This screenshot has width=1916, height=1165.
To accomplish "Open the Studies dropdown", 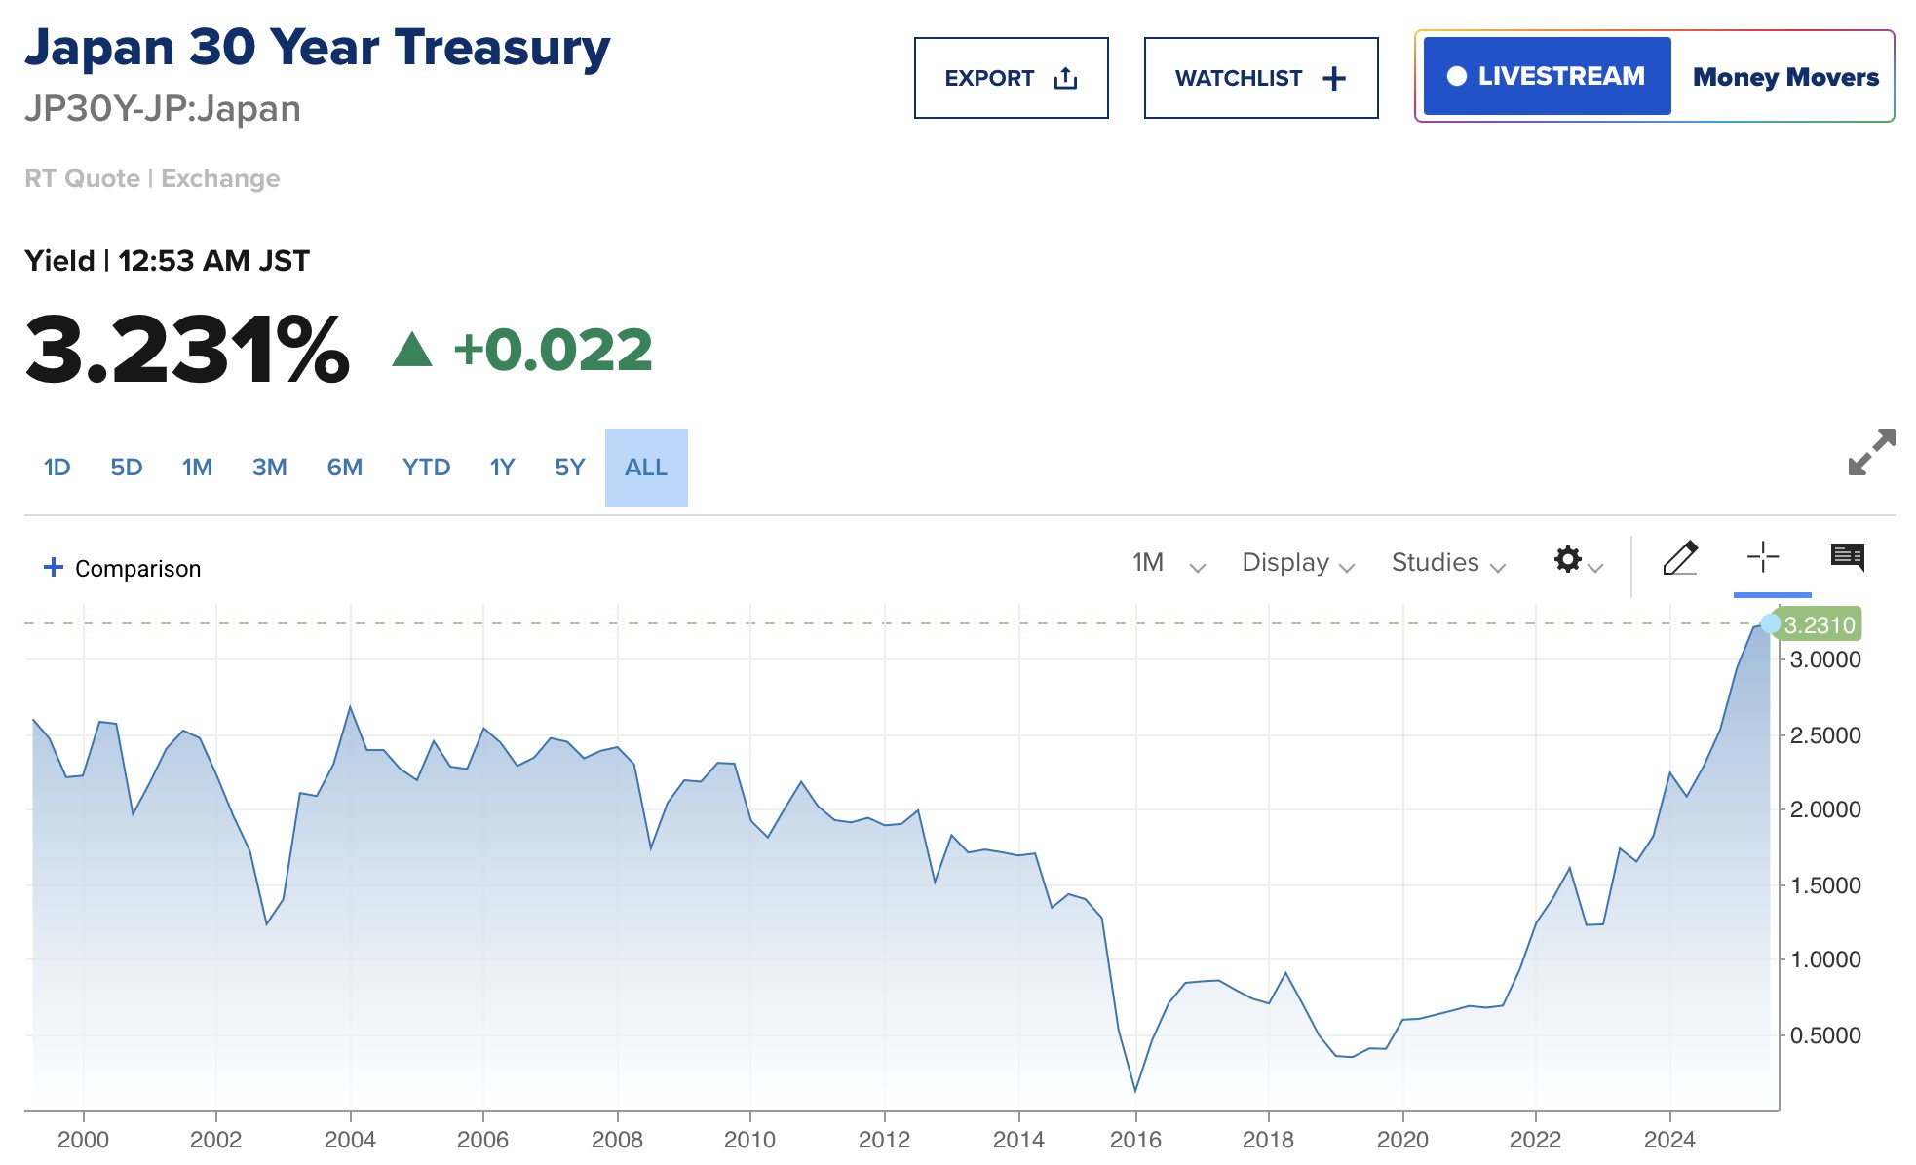I will point(1448,563).
